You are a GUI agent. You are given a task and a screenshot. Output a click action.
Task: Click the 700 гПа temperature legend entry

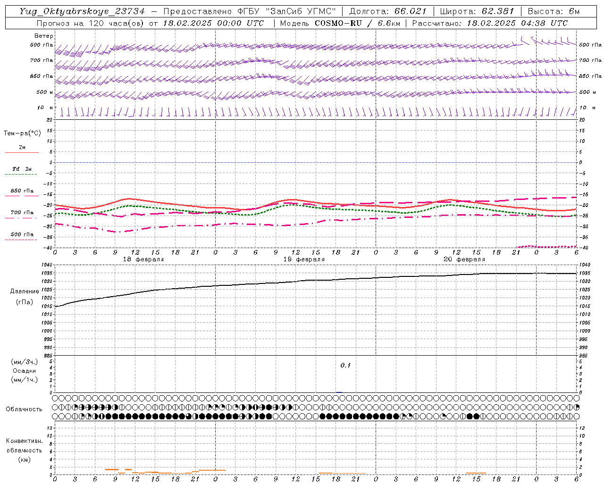[x=22, y=213]
